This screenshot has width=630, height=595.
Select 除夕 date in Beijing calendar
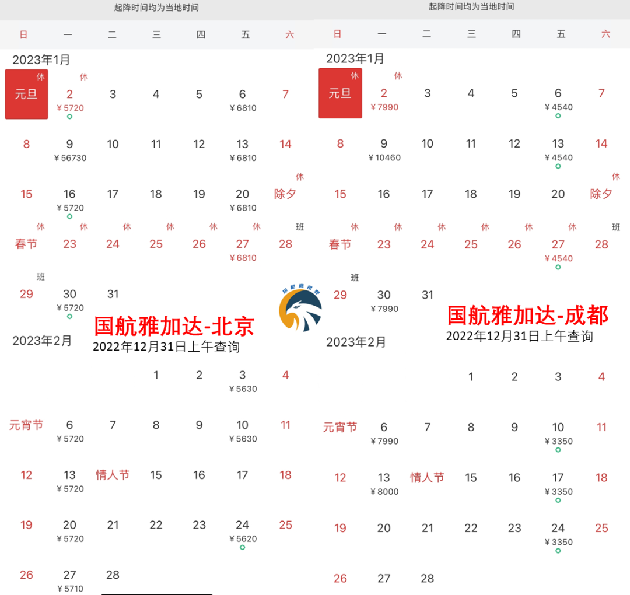(285, 194)
